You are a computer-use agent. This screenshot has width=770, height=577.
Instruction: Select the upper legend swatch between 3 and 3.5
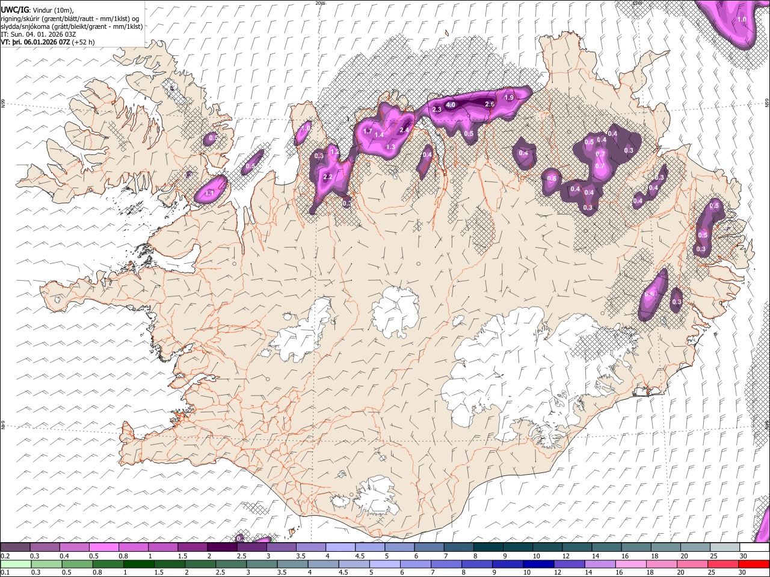281,547
